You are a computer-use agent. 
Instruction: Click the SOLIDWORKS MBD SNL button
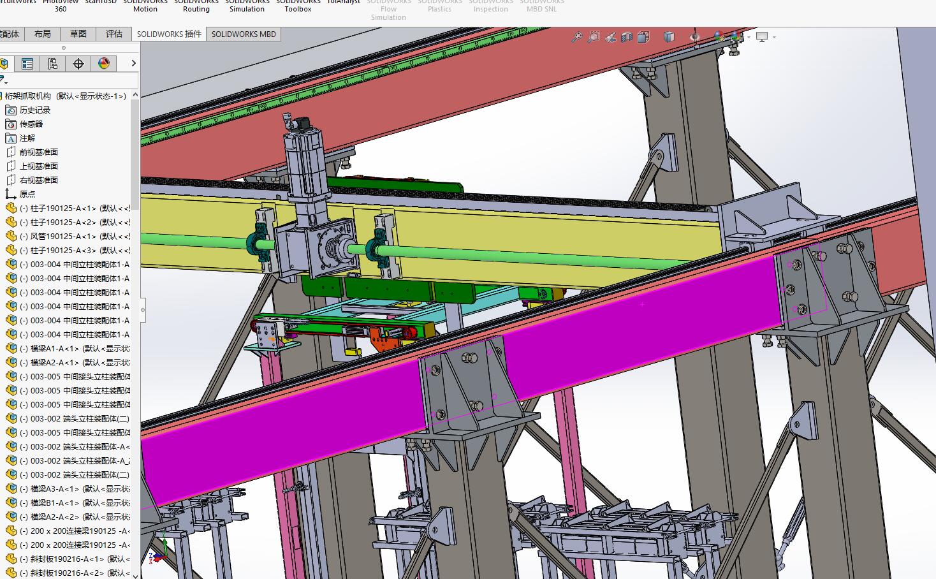pyautogui.click(x=542, y=6)
